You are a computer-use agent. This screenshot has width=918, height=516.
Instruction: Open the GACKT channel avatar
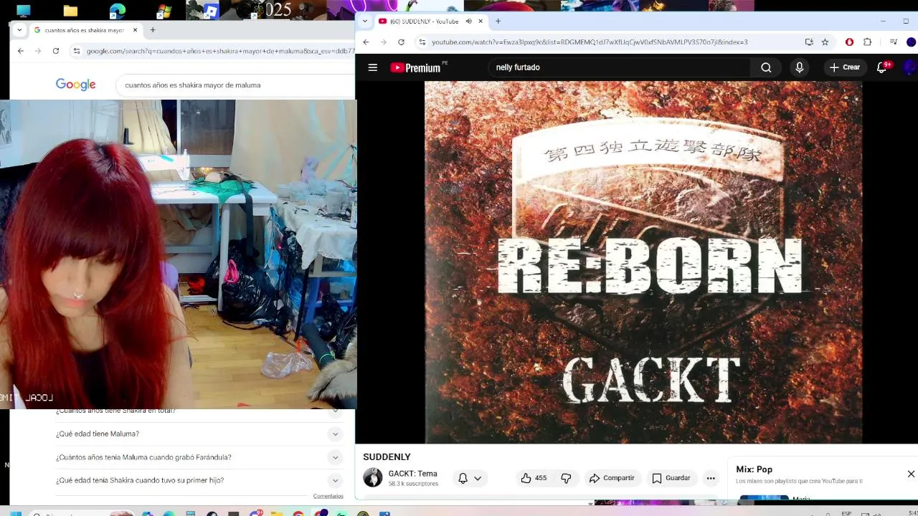point(373,477)
